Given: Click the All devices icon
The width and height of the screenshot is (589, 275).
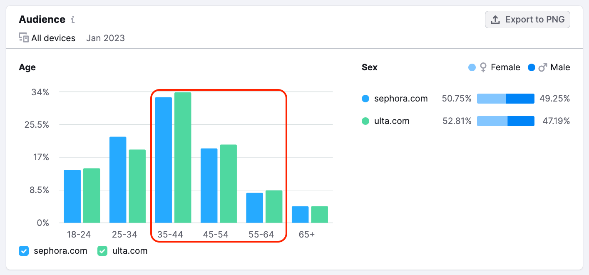Looking at the screenshot, I should tap(24, 38).
